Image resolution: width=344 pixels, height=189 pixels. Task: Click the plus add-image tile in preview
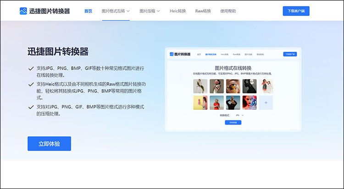click(266, 103)
